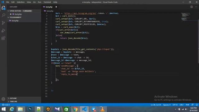Click the code minimap preview

click(x=186, y=17)
